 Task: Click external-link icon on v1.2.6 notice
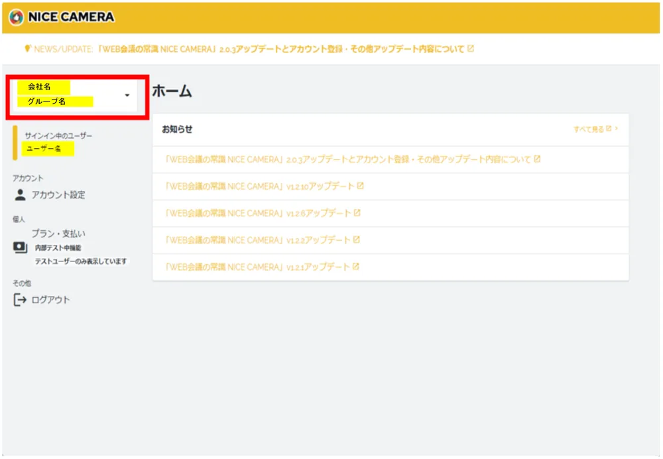point(357,213)
